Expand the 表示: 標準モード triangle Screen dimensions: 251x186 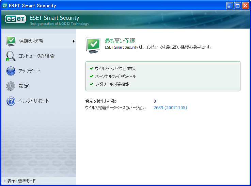(x=5, y=181)
